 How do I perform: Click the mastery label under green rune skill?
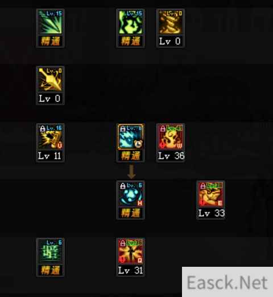[x=50, y=270]
